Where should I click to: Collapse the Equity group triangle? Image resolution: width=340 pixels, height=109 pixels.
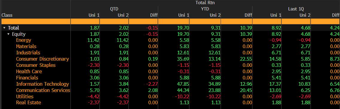pyautogui.click(x=8, y=34)
